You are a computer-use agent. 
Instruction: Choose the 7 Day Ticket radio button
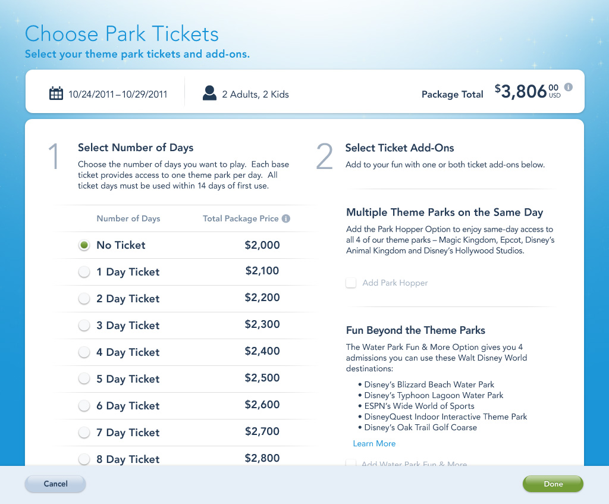(x=84, y=433)
